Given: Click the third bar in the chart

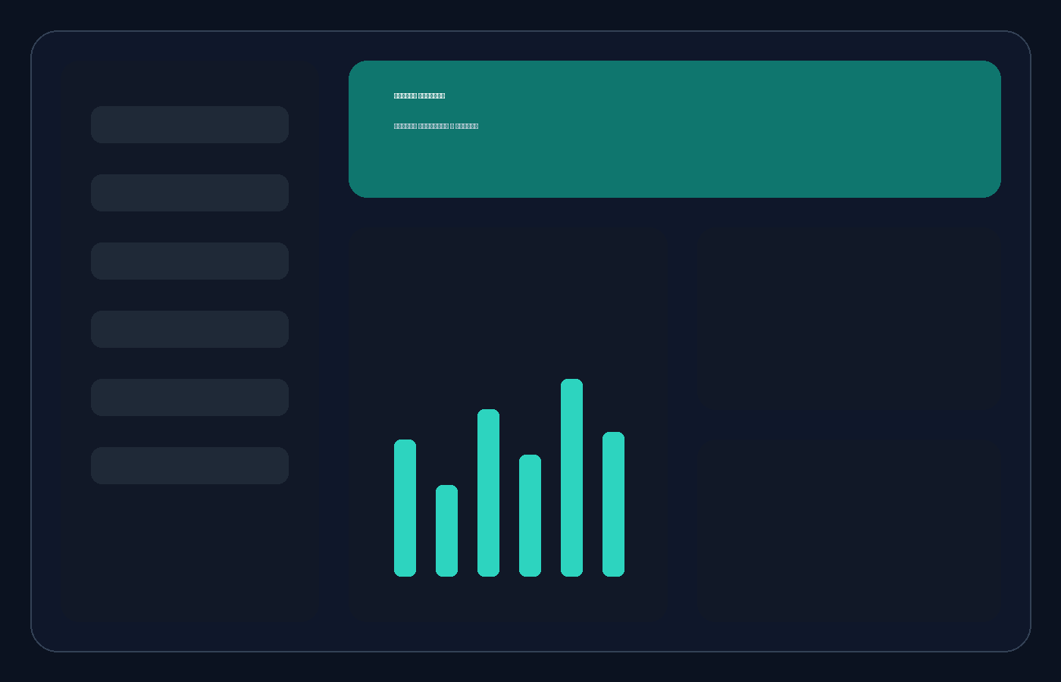Looking at the screenshot, I should click(488, 493).
